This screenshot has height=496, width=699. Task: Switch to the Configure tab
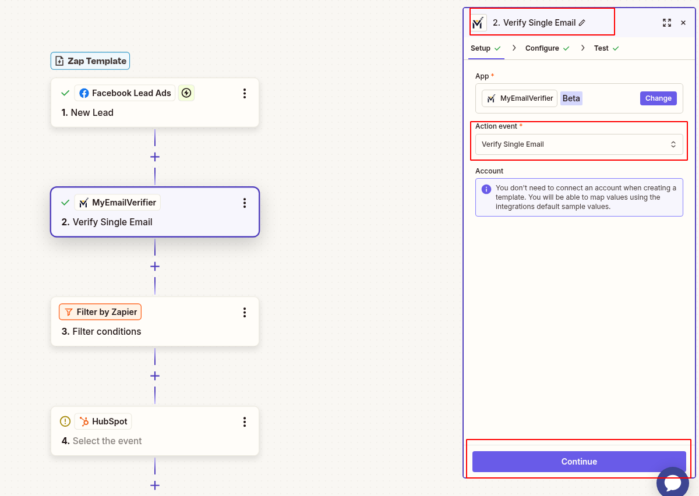click(543, 48)
